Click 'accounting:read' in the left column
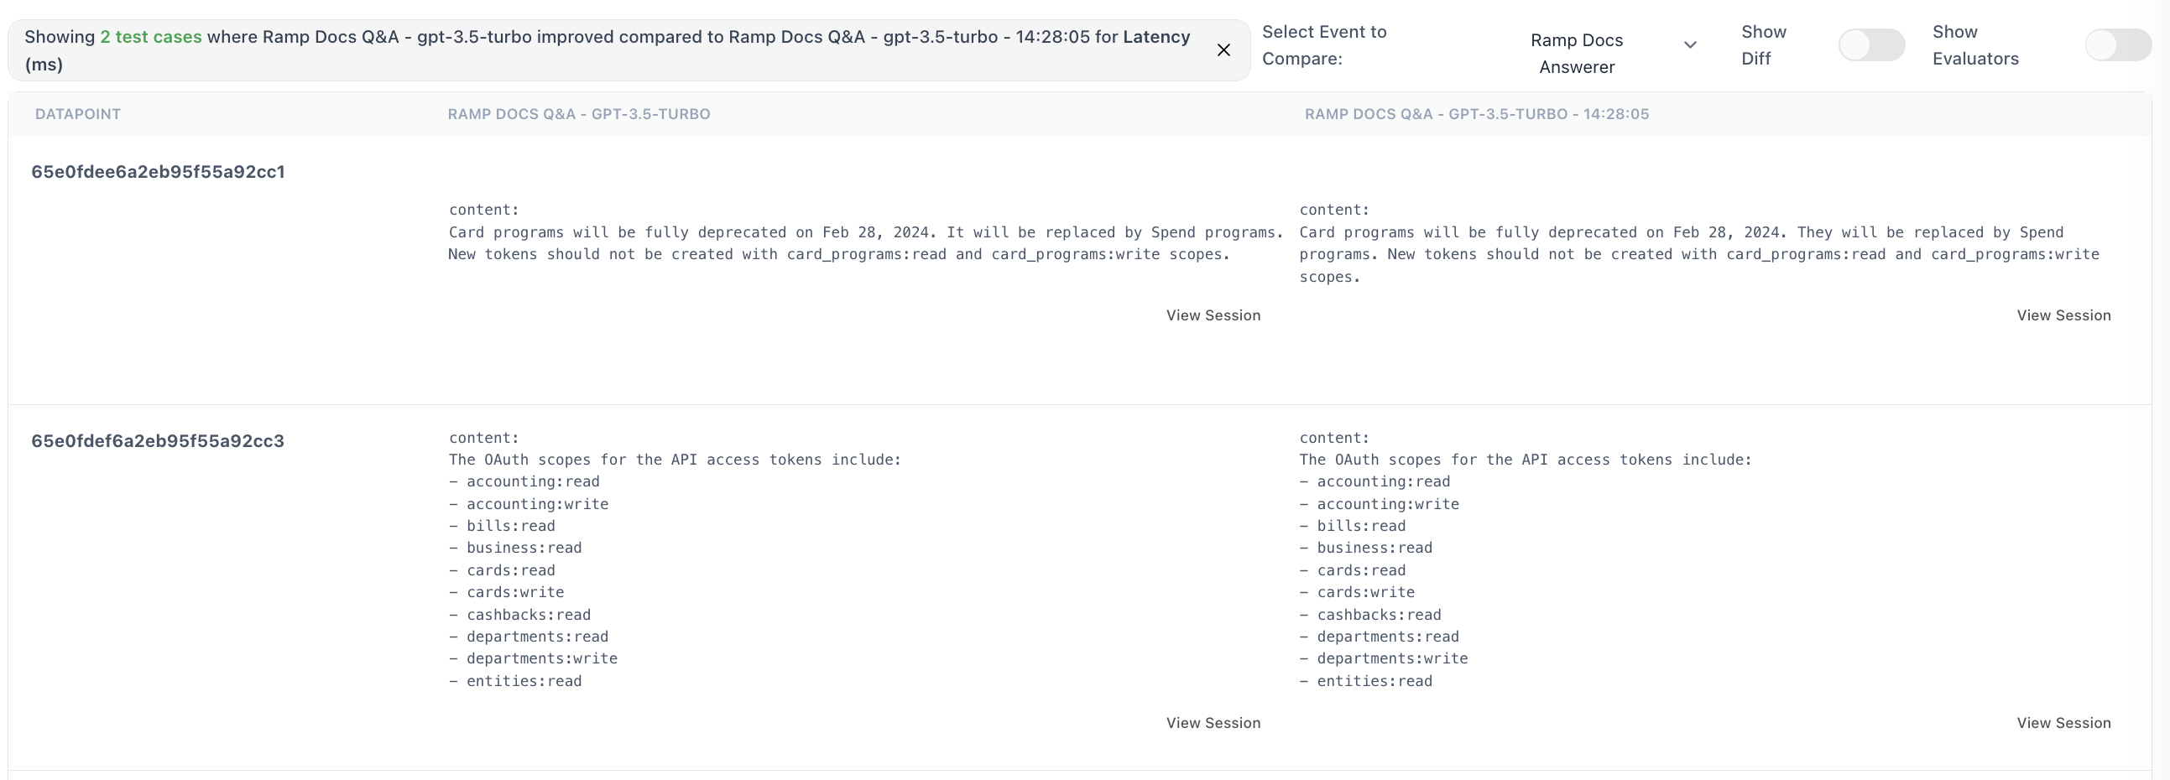 coord(533,481)
